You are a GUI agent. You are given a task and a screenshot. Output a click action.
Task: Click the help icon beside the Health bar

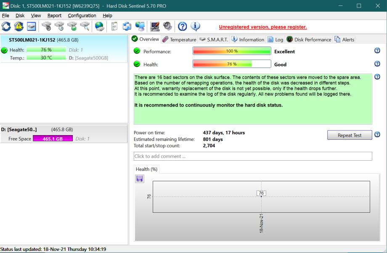(x=377, y=64)
